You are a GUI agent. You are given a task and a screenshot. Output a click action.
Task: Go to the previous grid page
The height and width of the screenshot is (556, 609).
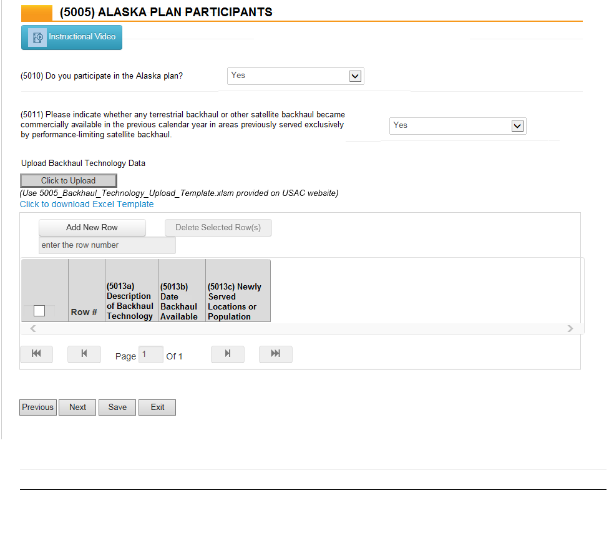pos(84,354)
